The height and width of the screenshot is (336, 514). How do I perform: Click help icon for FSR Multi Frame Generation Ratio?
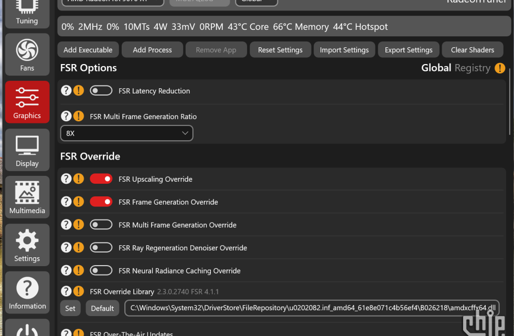point(66,116)
